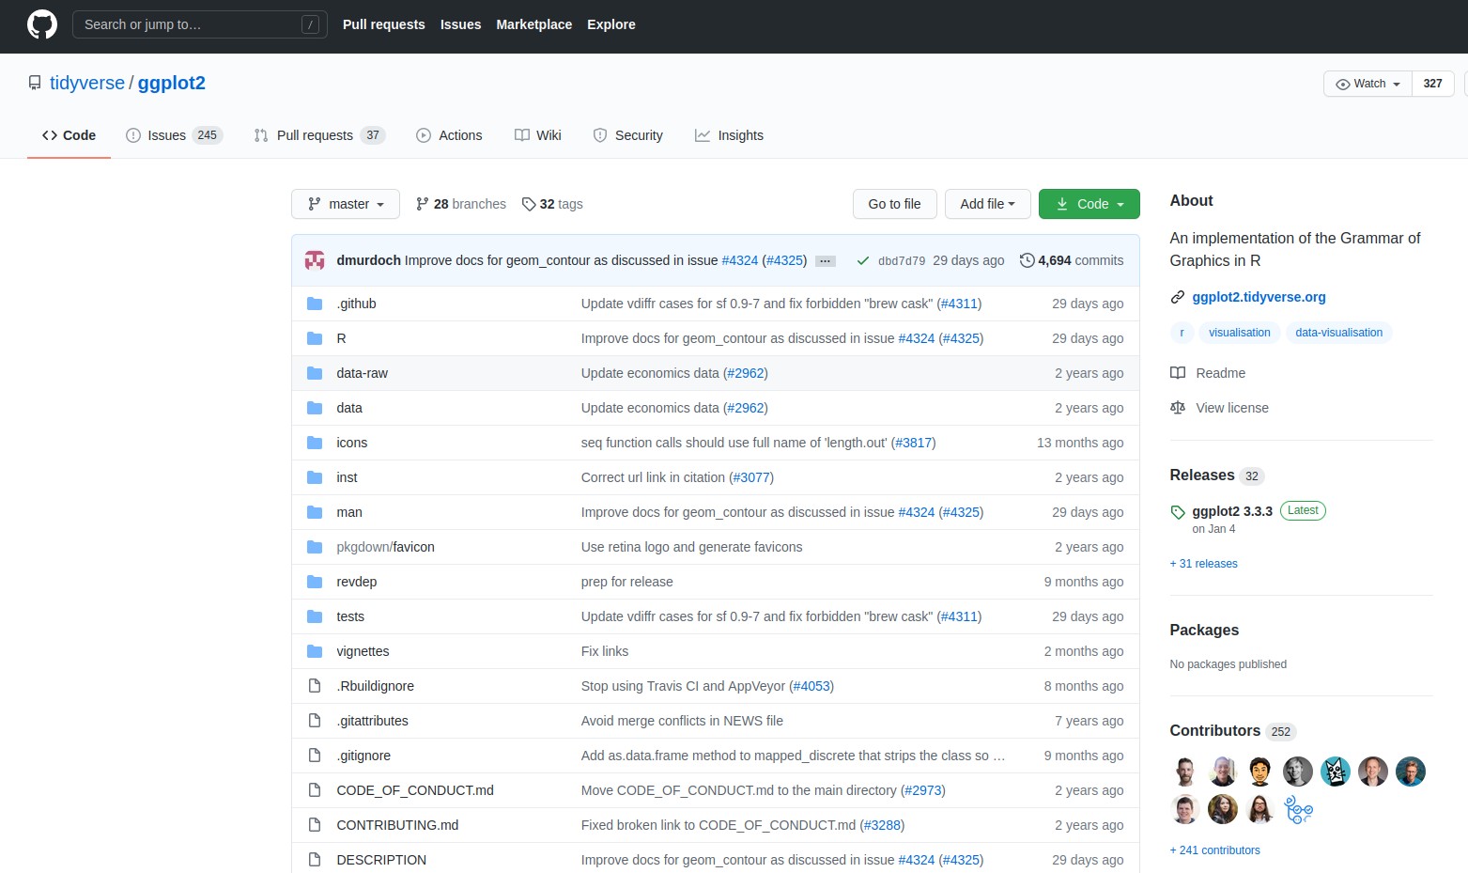Viewport: 1468px width, 873px height.
Task: Open the master branch dropdown
Action: [x=346, y=204]
